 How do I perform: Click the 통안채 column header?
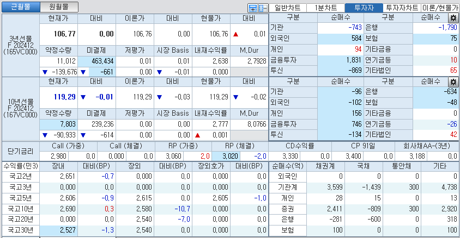tap(402, 166)
